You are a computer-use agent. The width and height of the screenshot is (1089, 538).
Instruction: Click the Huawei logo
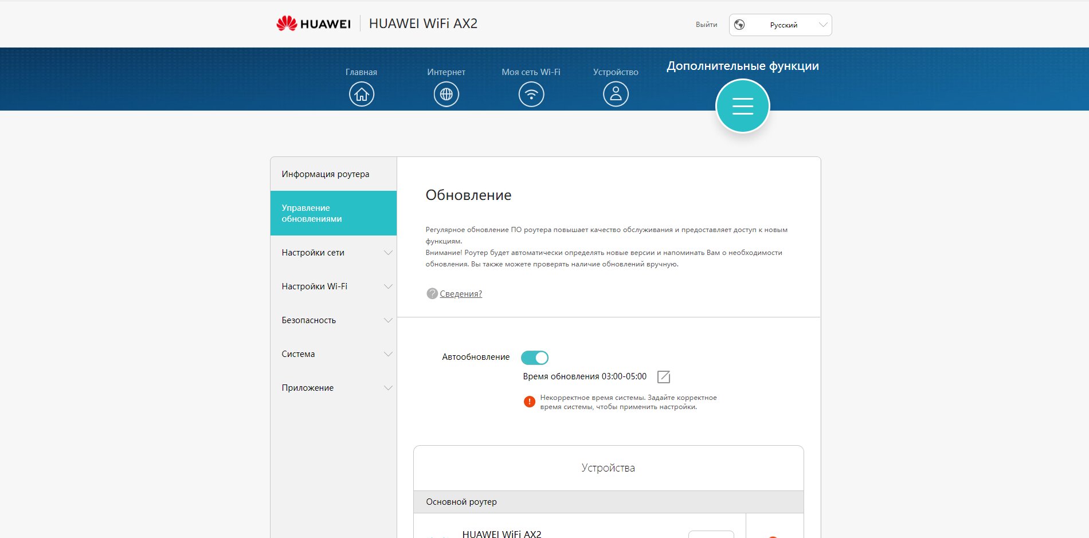point(314,23)
